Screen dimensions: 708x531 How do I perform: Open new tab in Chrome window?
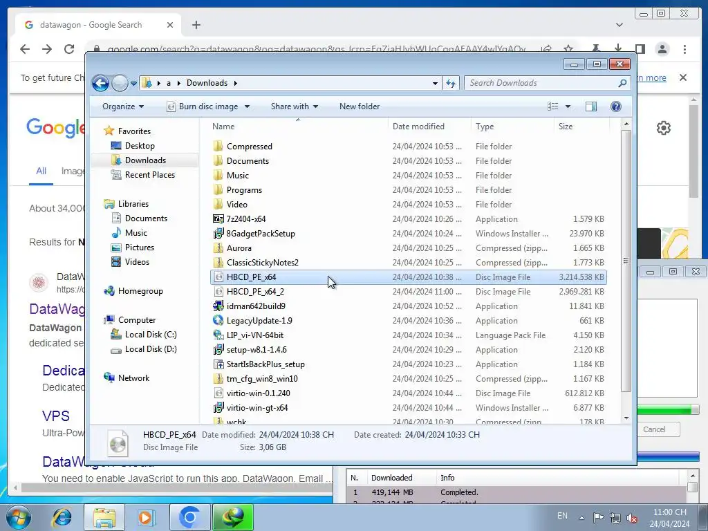pos(196,25)
